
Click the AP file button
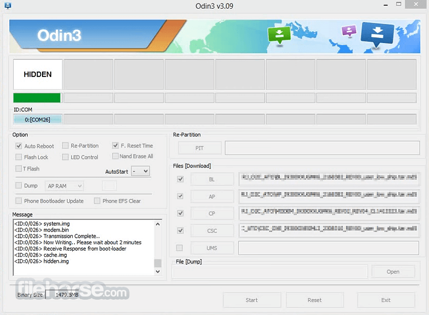click(212, 197)
